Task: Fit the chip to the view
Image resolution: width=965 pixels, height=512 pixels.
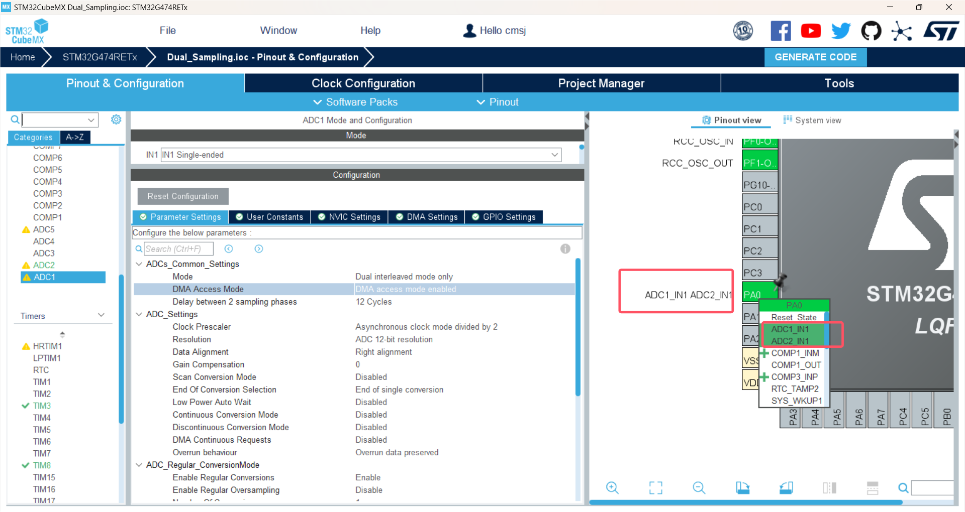Action: [x=656, y=487]
